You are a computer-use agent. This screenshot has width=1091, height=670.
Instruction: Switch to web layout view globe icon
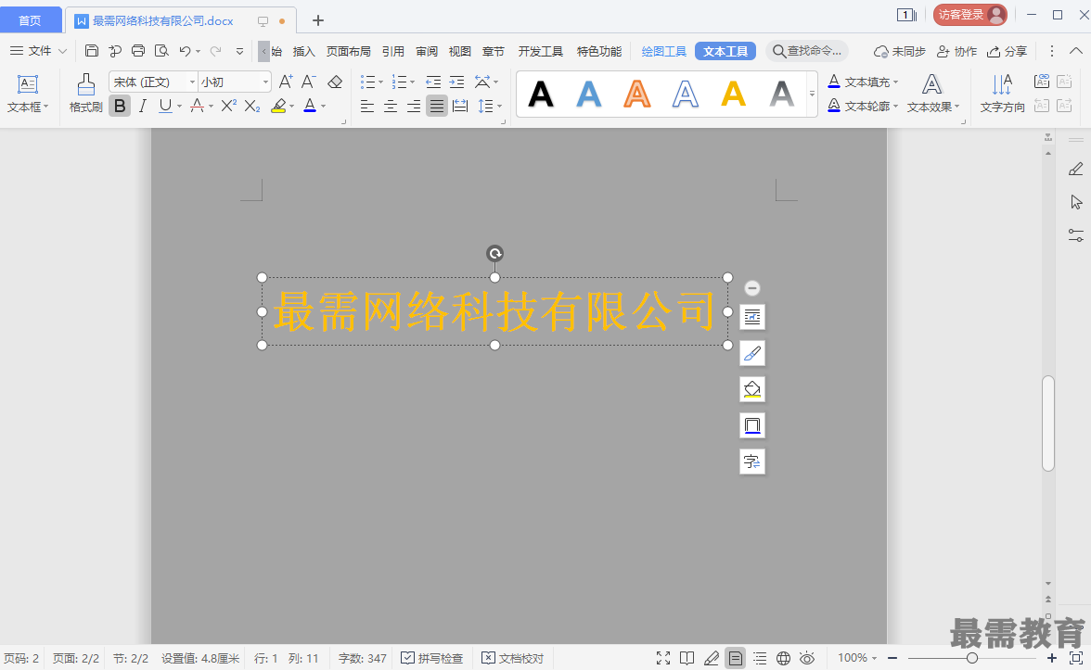pos(783,658)
